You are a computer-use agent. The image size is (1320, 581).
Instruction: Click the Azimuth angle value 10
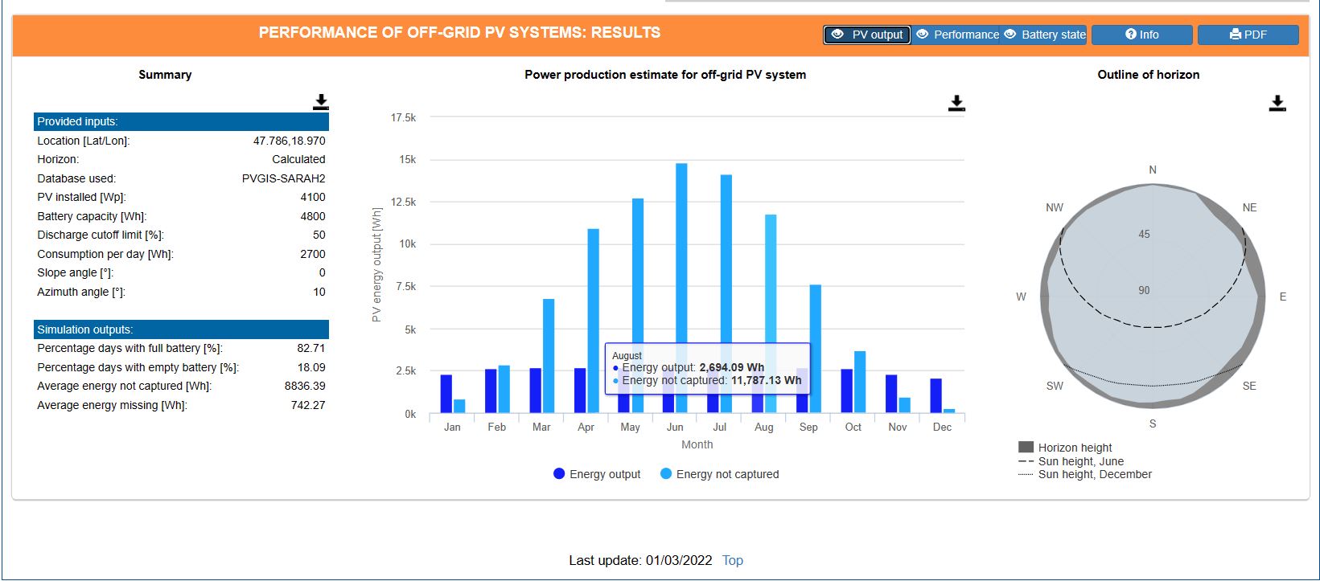319,292
